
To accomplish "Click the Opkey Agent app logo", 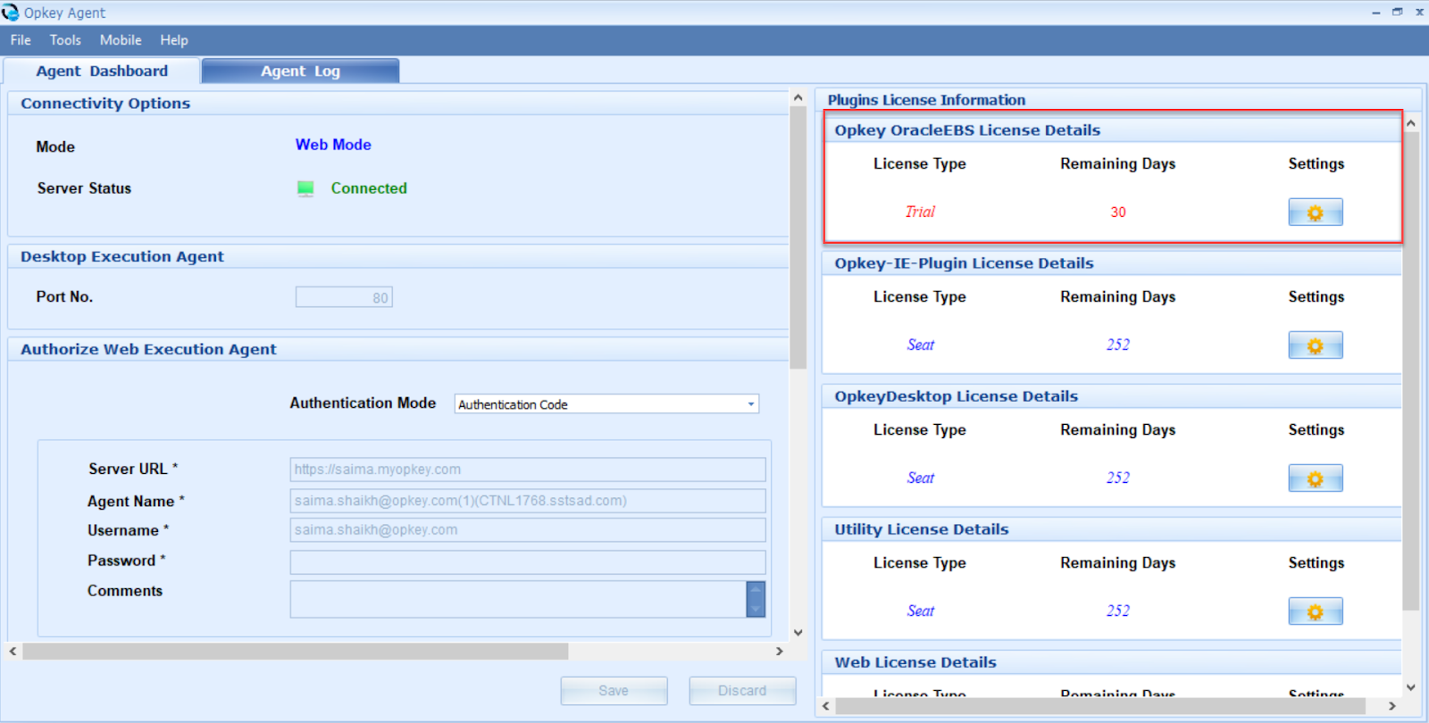I will pos(11,12).
